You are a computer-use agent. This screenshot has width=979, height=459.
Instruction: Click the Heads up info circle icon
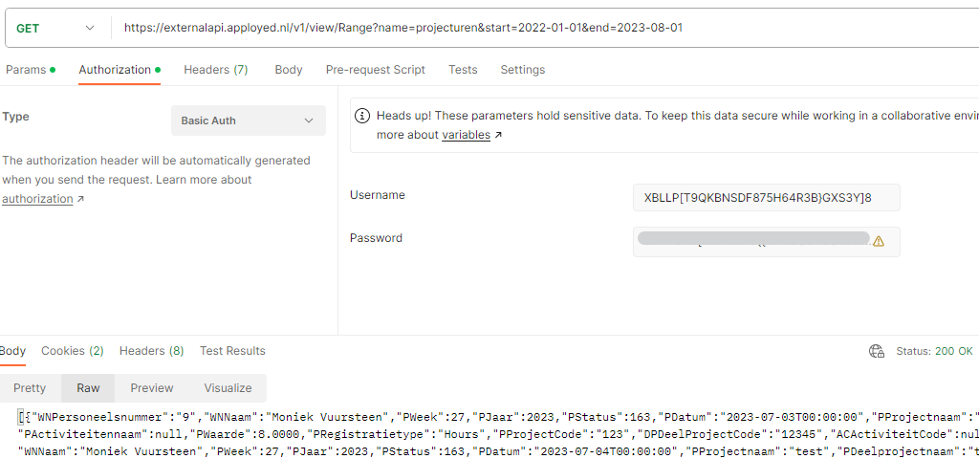pos(361,116)
